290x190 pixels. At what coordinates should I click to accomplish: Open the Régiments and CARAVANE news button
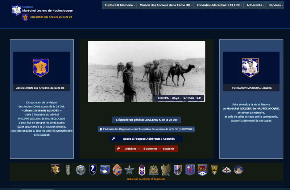point(146,129)
